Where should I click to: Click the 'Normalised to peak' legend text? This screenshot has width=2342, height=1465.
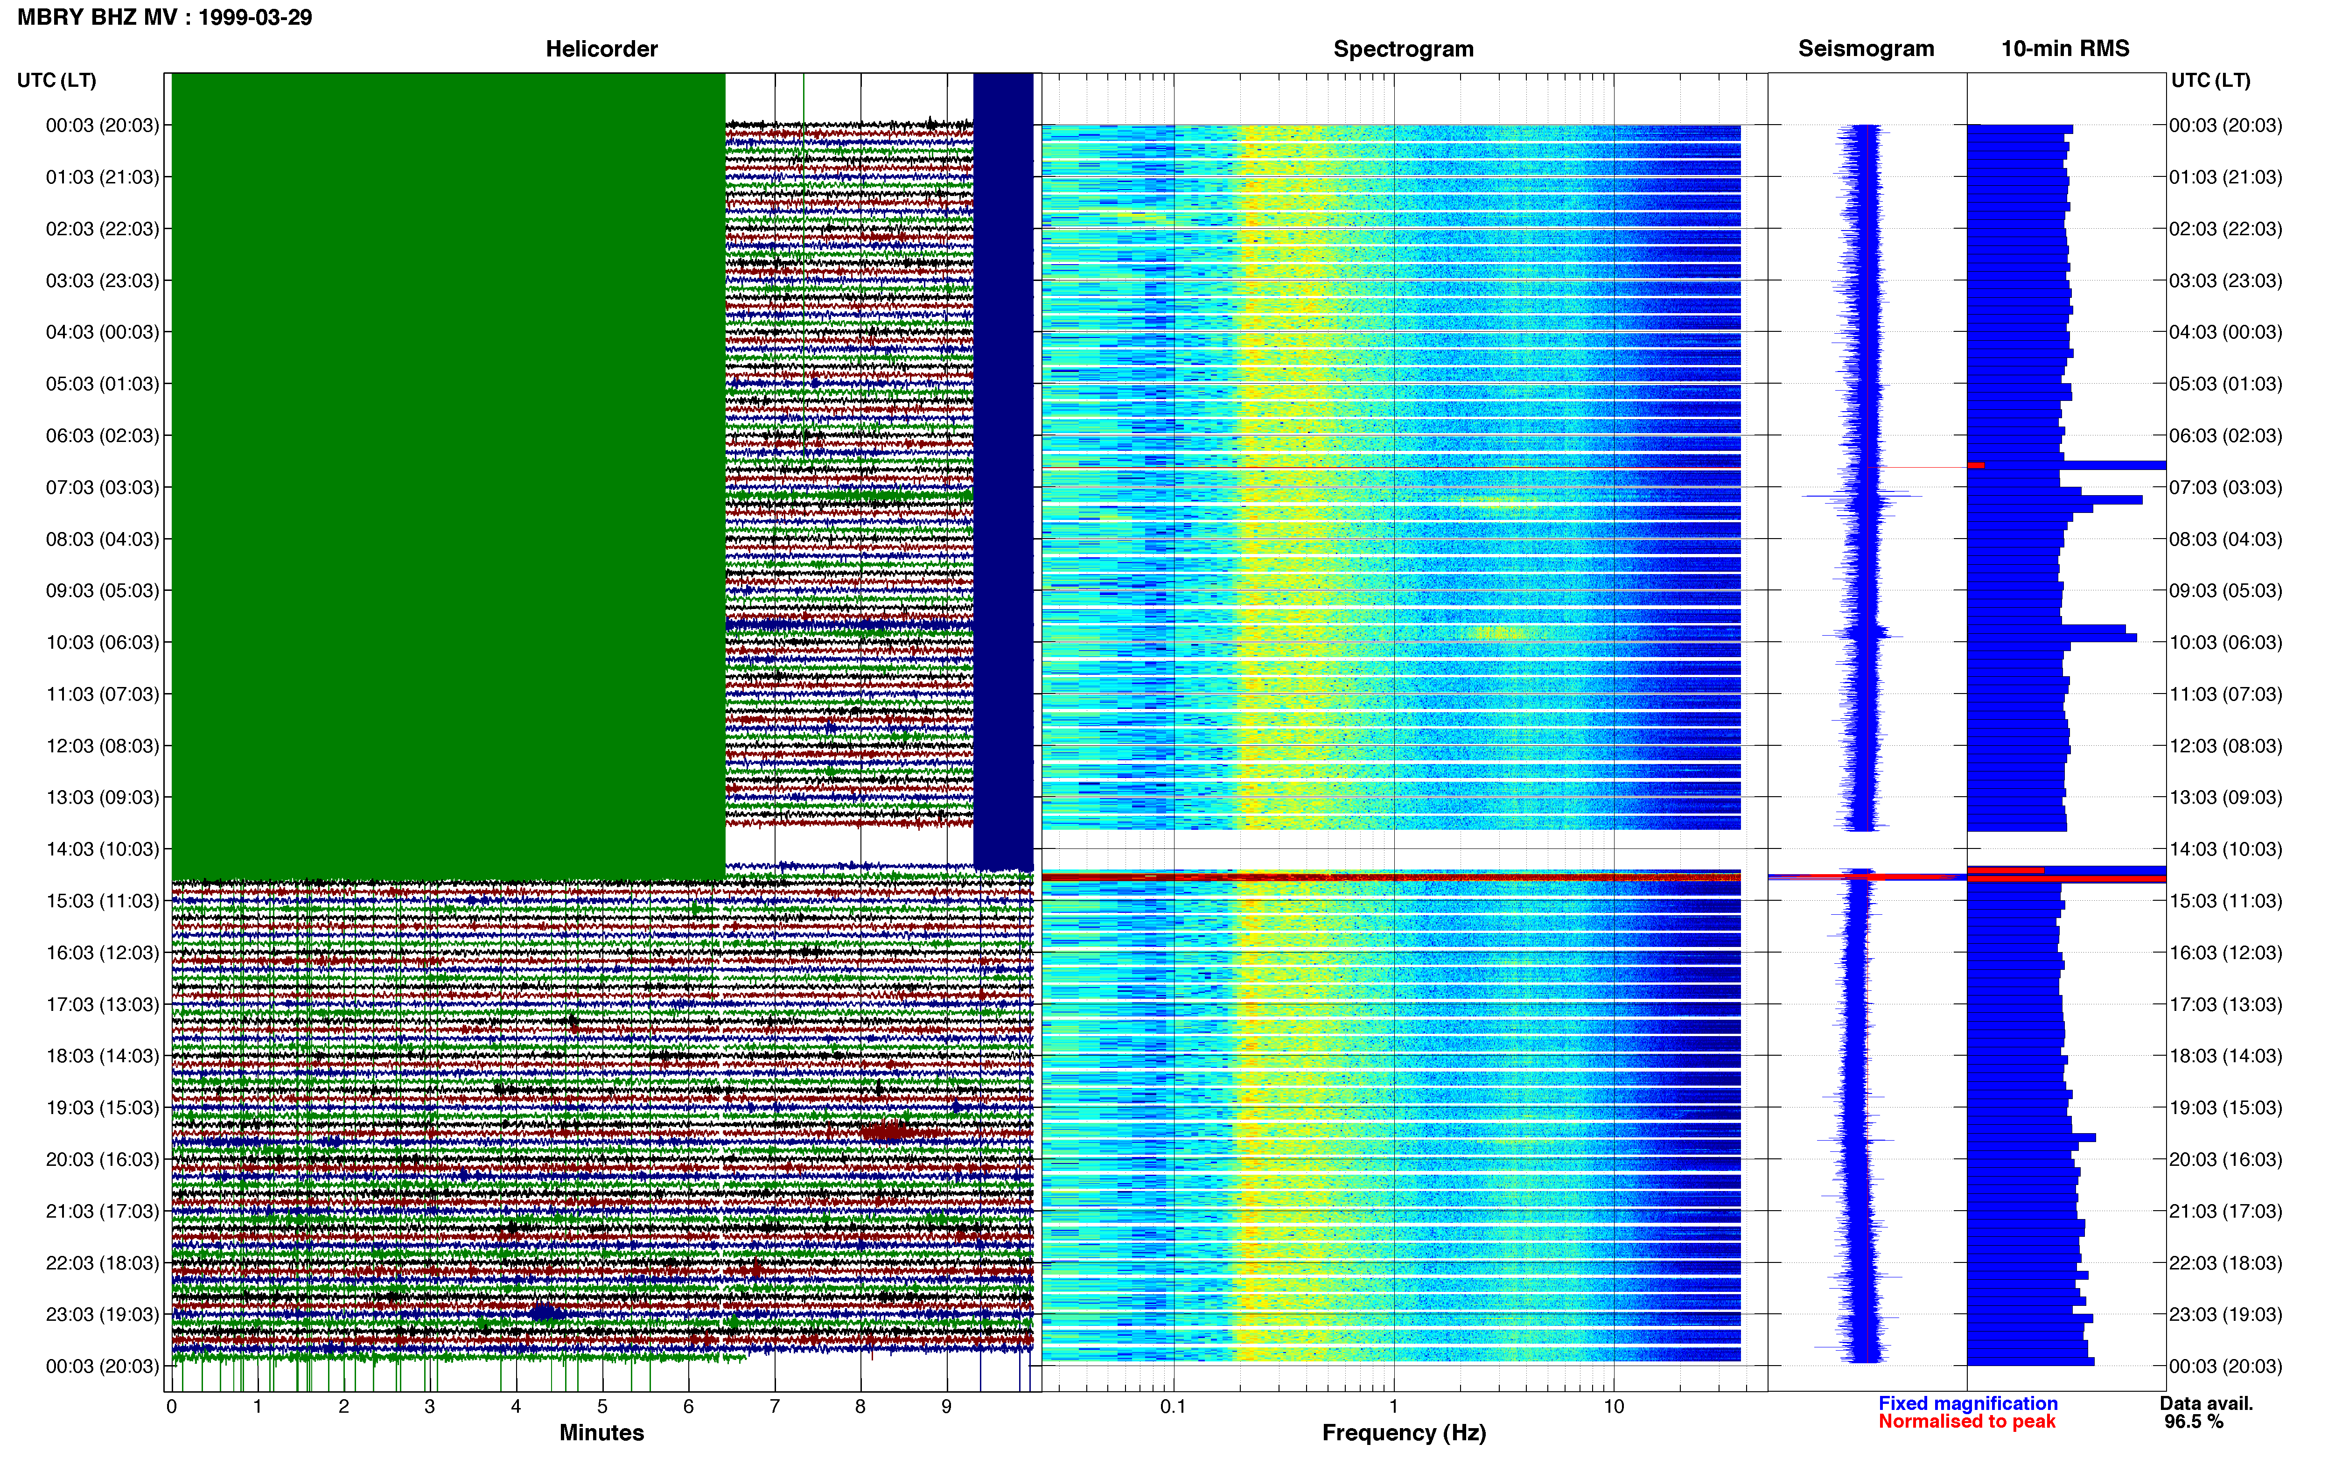pyautogui.click(x=1967, y=1422)
